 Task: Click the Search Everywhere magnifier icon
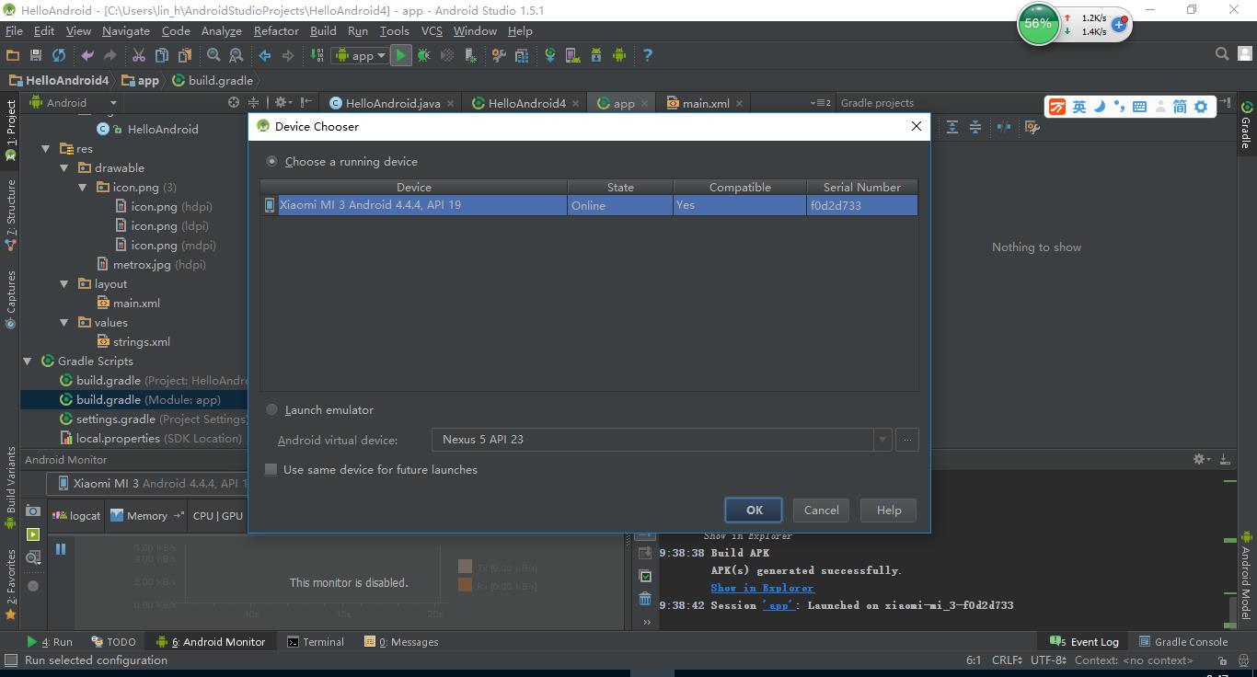[x=1222, y=54]
